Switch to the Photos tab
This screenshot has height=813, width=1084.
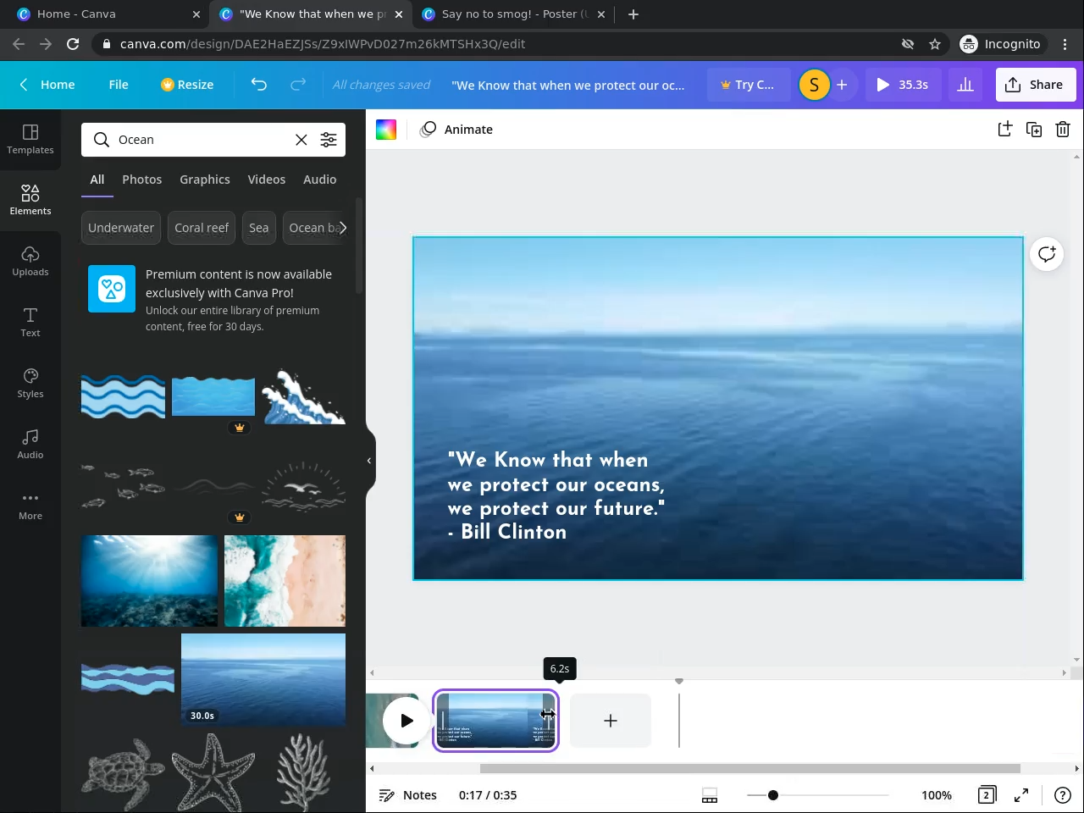(142, 180)
